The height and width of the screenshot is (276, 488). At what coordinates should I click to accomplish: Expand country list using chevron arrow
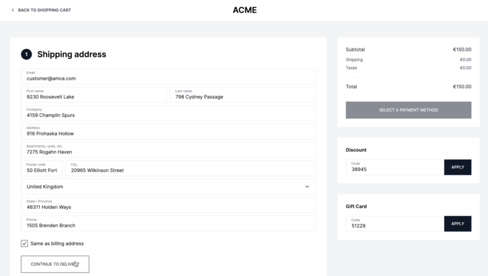[x=307, y=187]
